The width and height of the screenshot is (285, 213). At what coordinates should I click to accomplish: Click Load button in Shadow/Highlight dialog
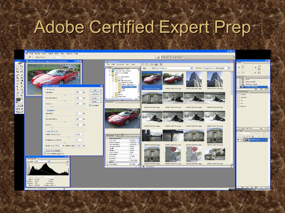(x=95, y=98)
